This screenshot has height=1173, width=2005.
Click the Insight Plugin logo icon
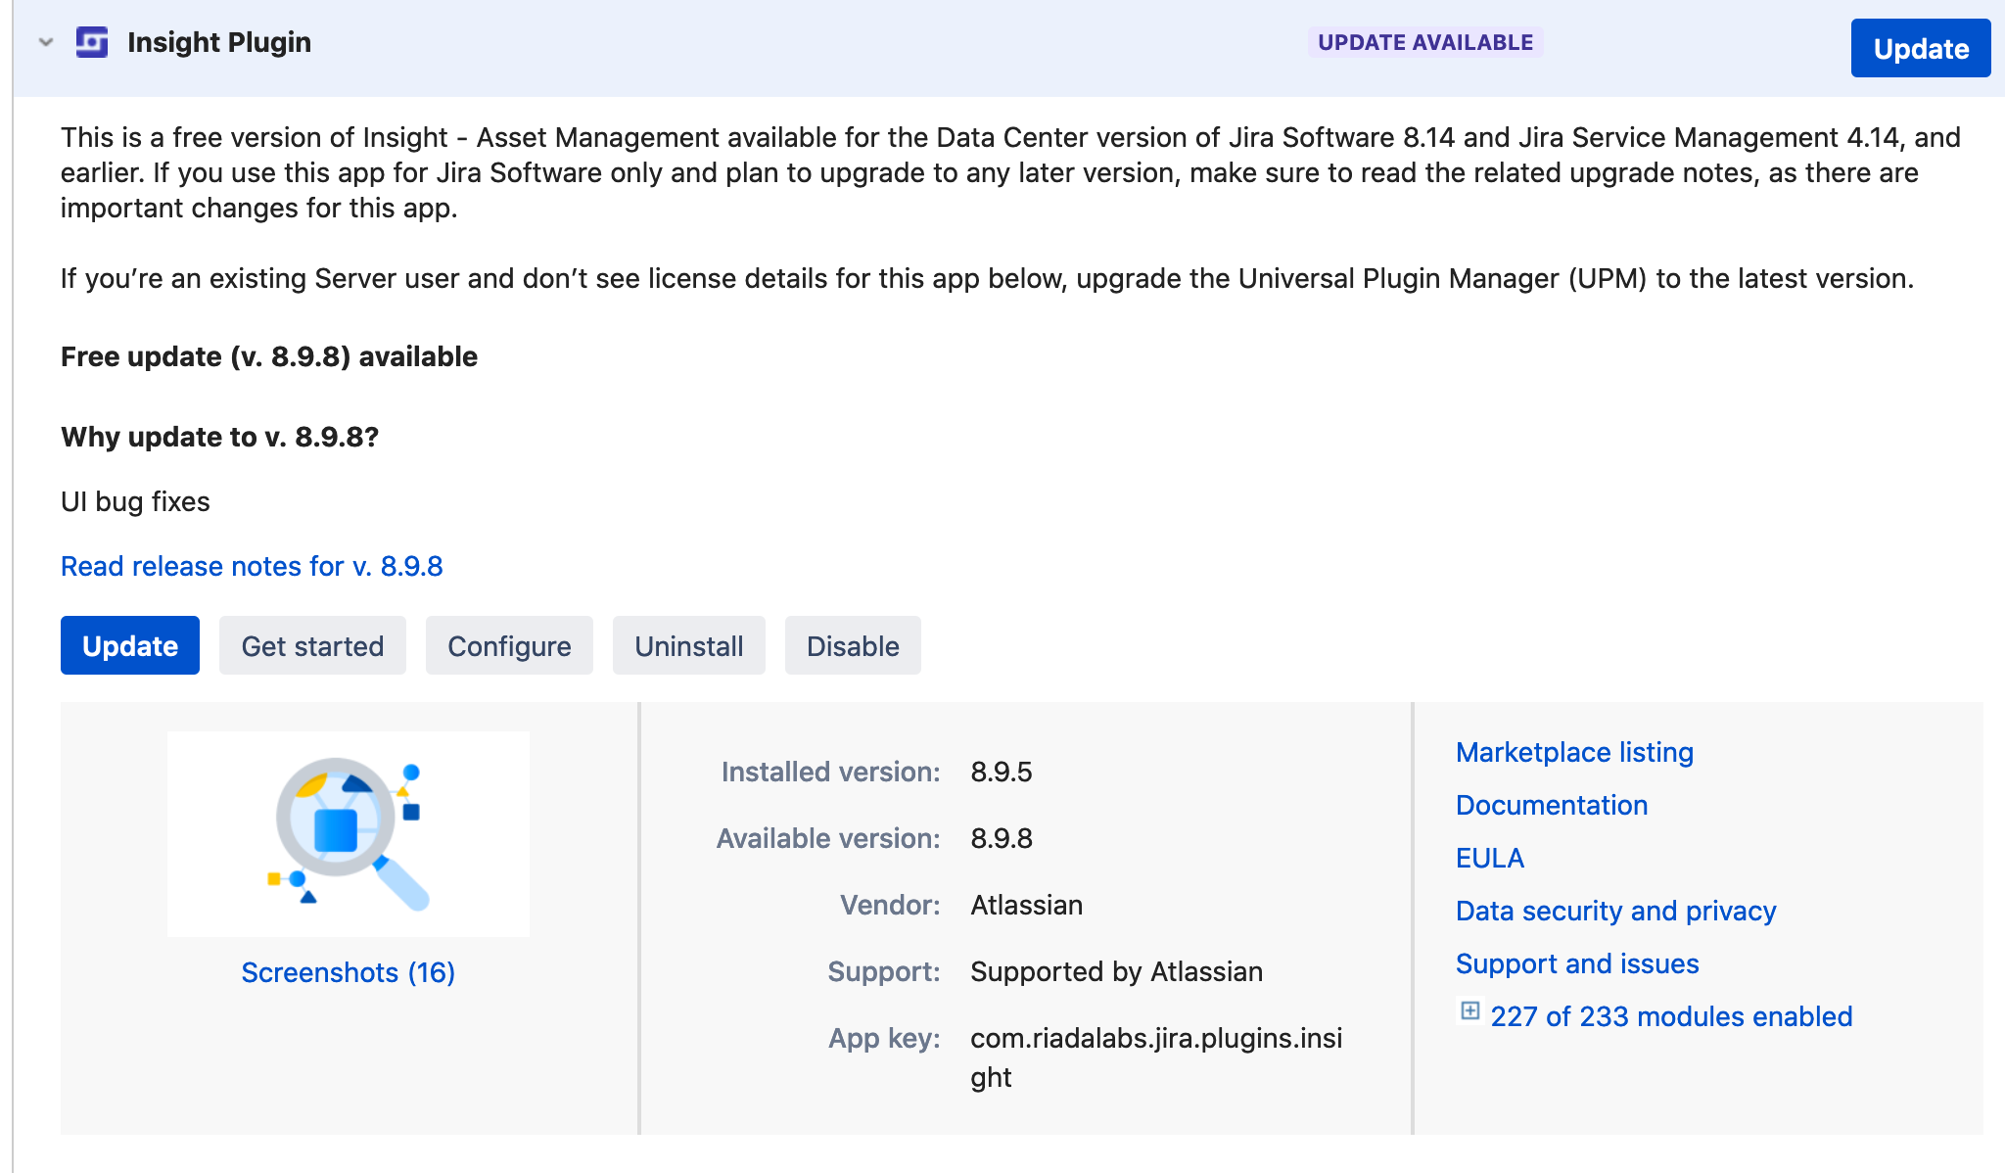(x=92, y=42)
